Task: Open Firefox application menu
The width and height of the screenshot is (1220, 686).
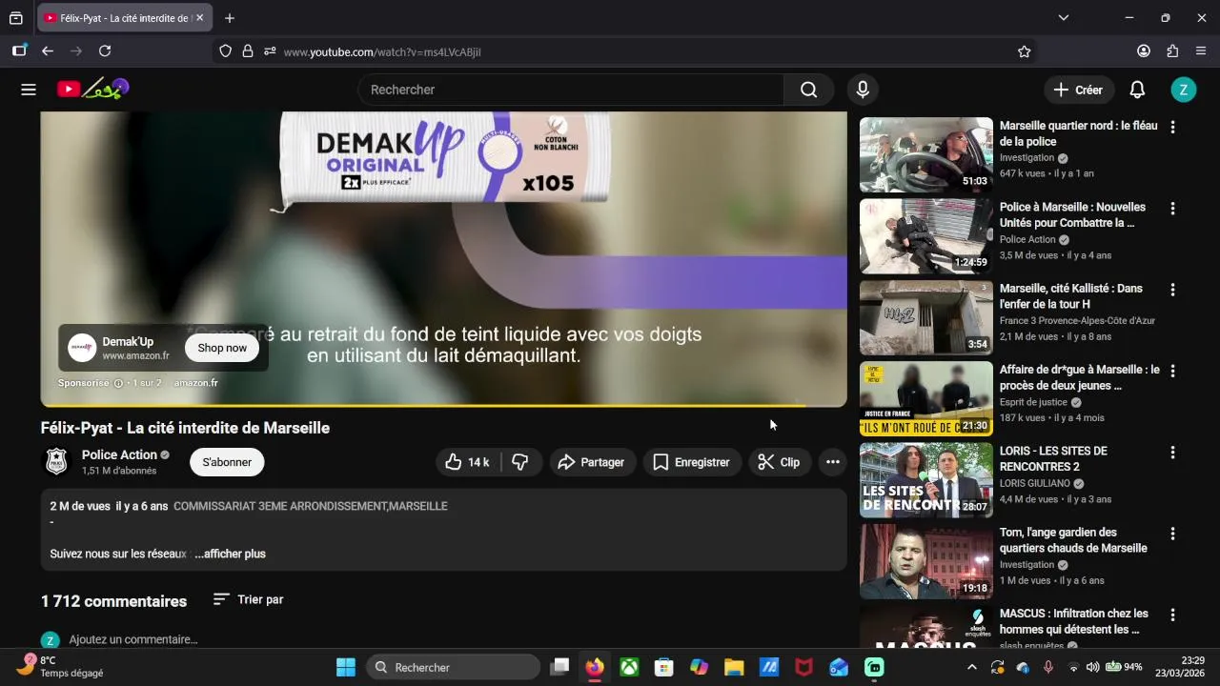Action: (x=1201, y=51)
